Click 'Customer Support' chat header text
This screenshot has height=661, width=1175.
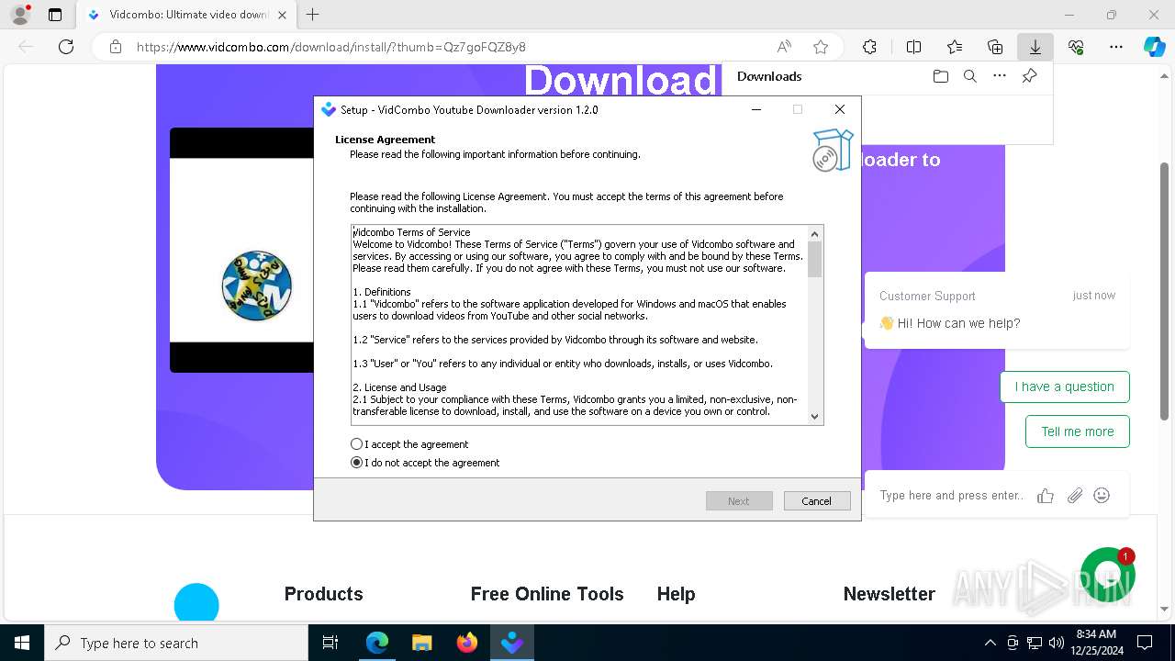coord(927,296)
